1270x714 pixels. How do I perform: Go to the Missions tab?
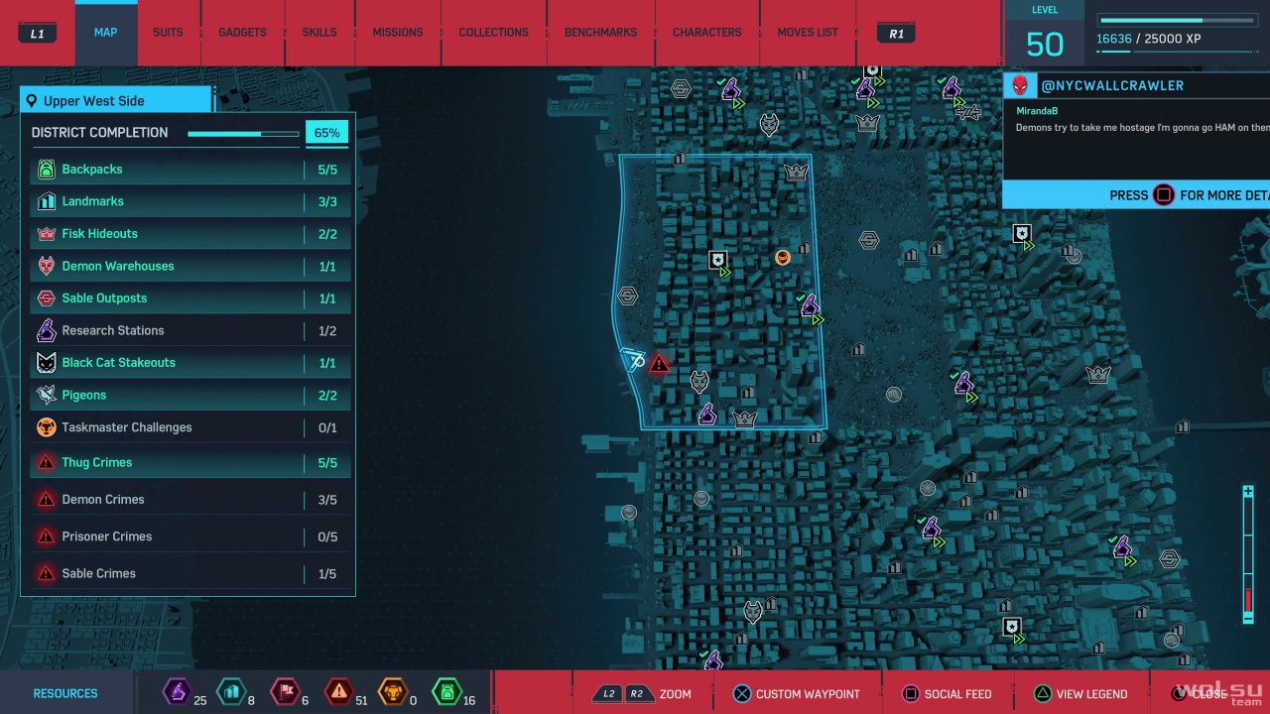click(398, 33)
